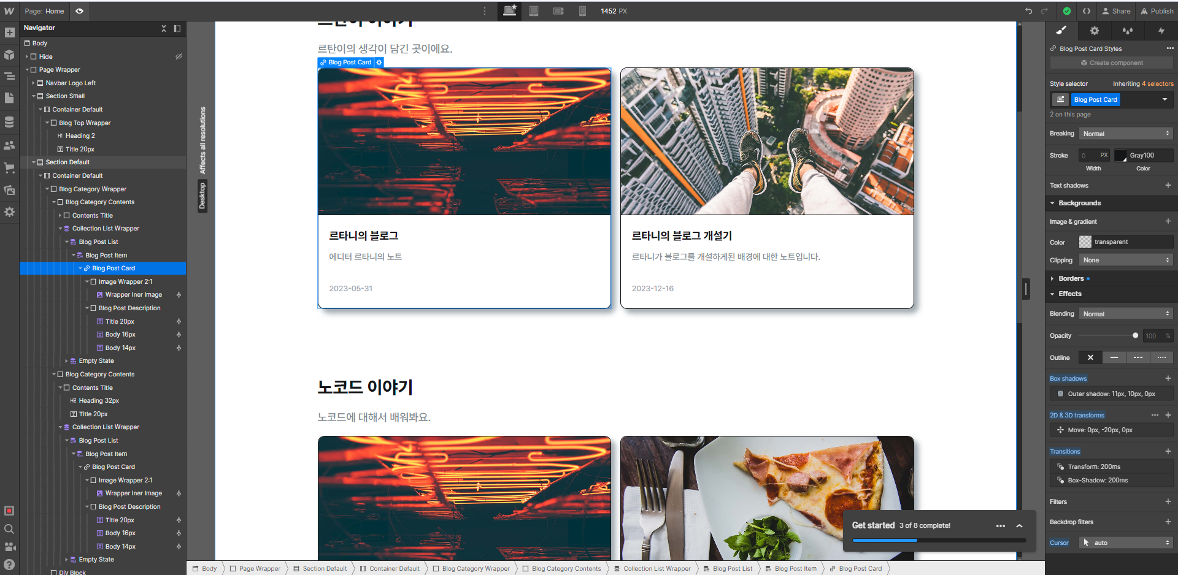
Task: Open the Ecommerce cart panel
Action: point(9,167)
